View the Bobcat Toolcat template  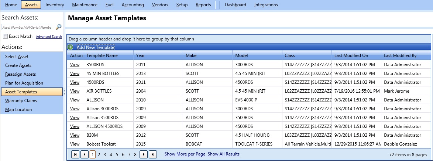75,144
